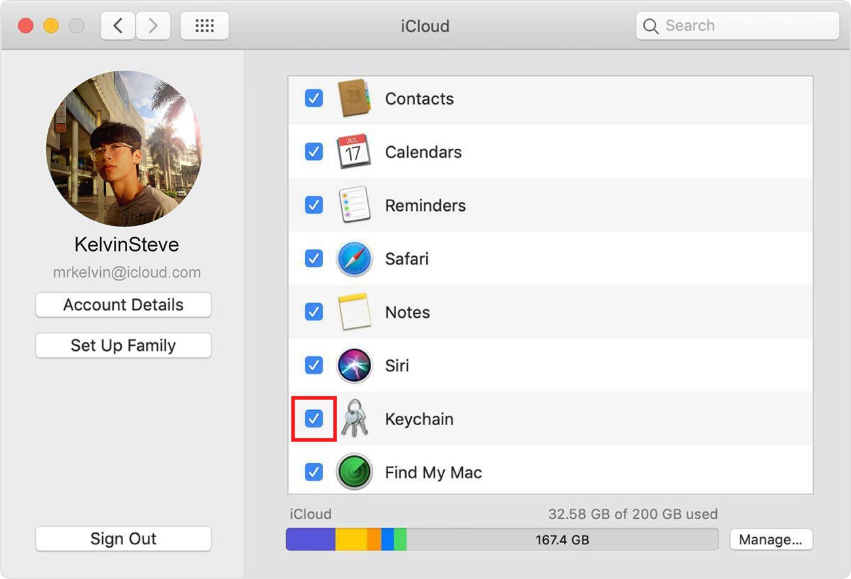Click the Reminders list icon
The image size is (851, 579).
coord(354,205)
